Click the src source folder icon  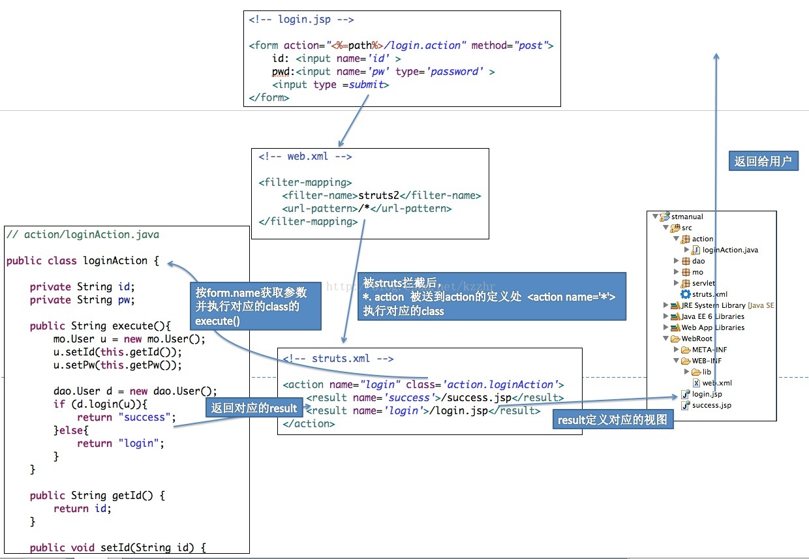[x=675, y=228]
